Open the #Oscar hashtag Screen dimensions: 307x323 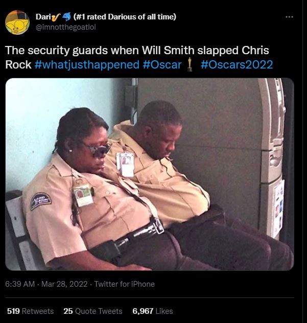click(162, 65)
